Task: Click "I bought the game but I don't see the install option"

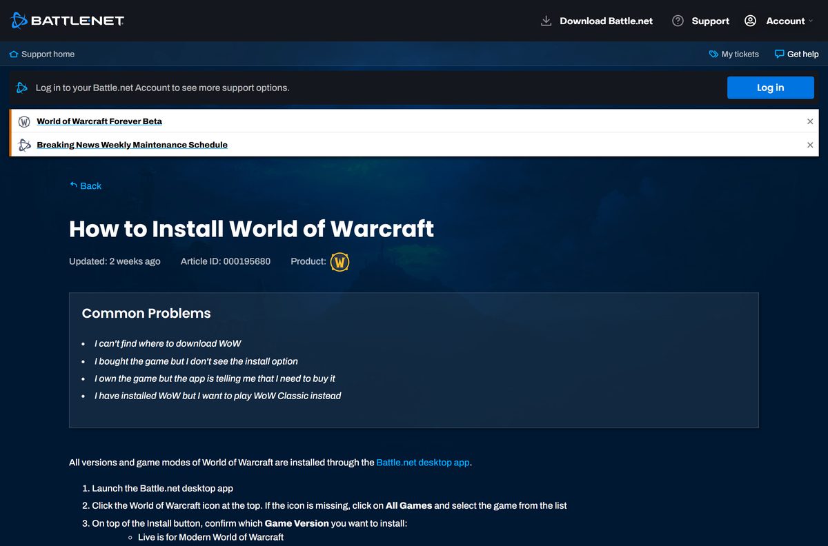Action: tap(196, 361)
